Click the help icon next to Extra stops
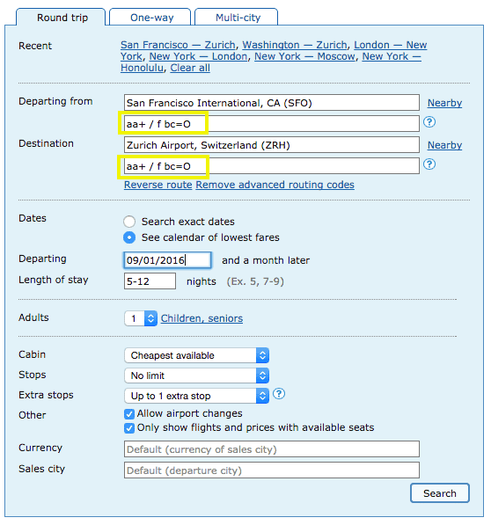This screenshot has height=525, width=491. [x=279, y=394]
